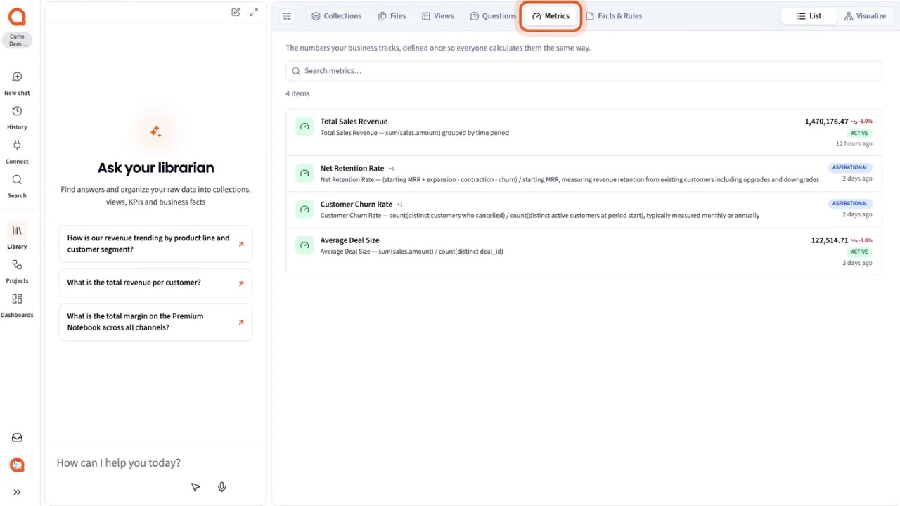This screenshot has width=900, height=506.
Task: Click the user avatar icon
Action: [17, 465]
